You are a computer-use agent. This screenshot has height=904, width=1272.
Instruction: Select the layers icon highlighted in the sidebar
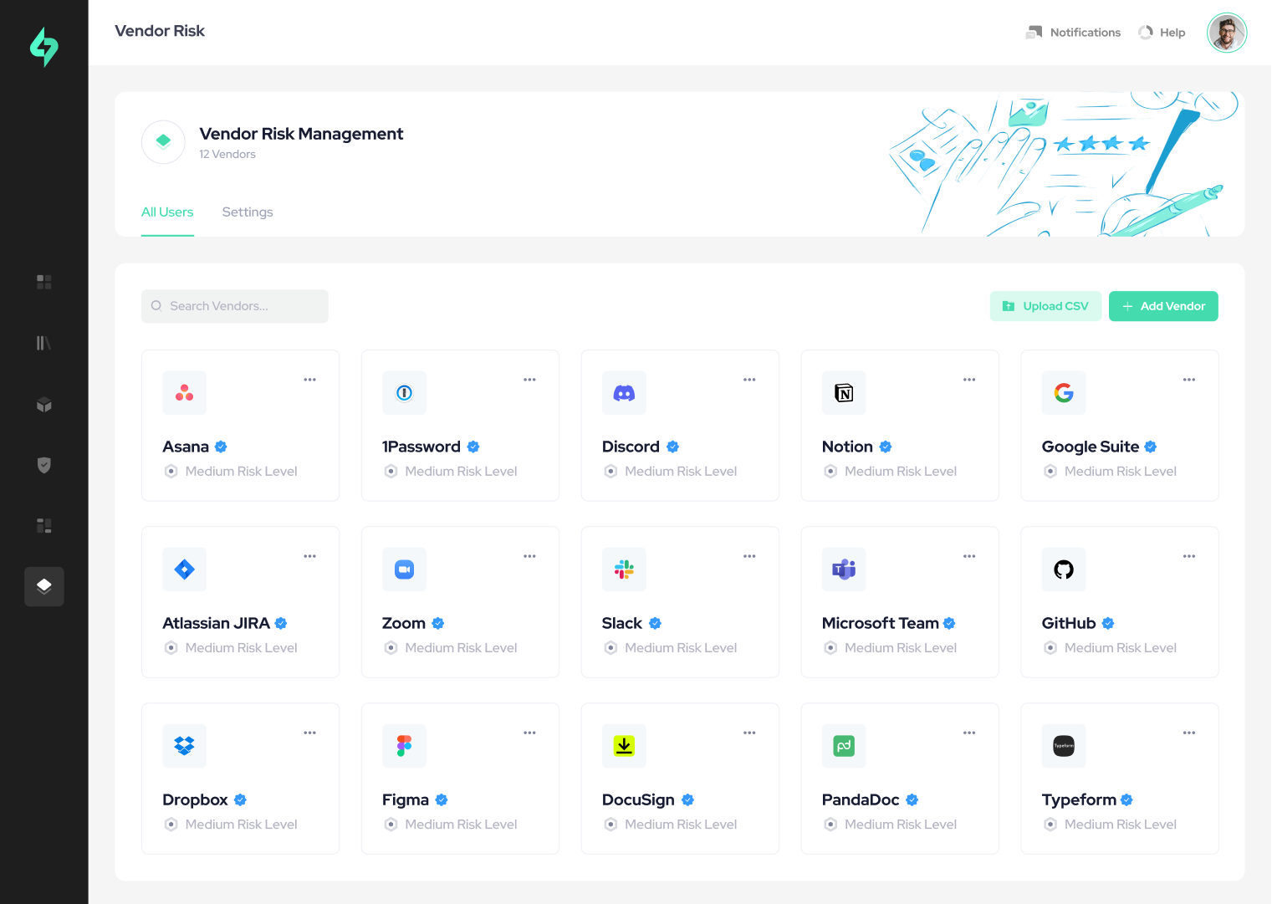[44, 586]
